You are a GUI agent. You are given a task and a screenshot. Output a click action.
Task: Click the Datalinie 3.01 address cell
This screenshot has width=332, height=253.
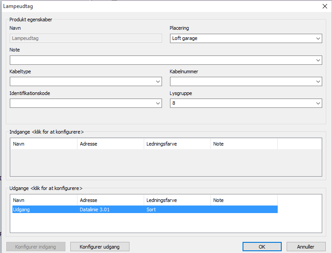(x=94, y=210)
